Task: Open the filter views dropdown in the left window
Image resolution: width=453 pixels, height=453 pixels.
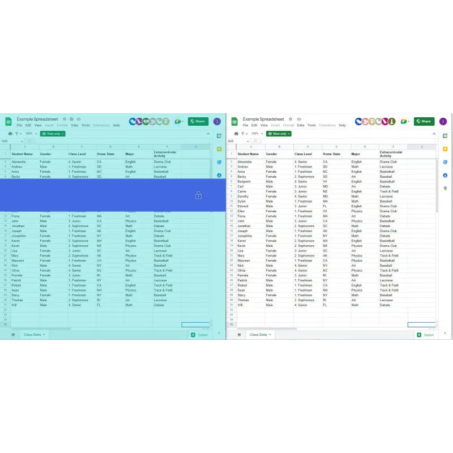Action: coord(18,134)
